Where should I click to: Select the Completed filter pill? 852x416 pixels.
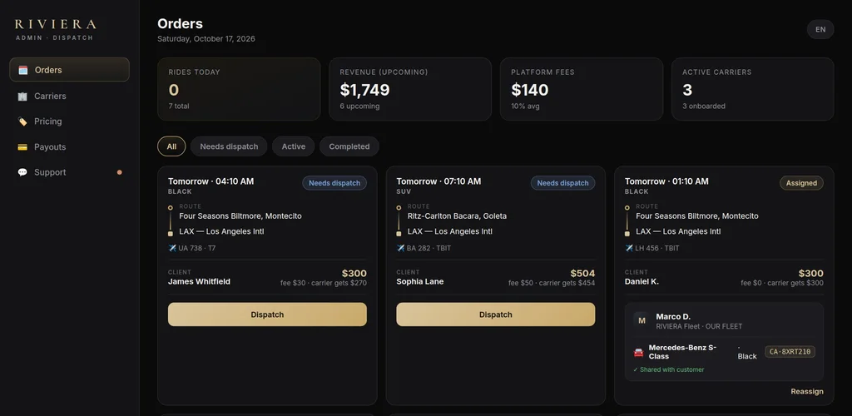[x=349, y=146]
